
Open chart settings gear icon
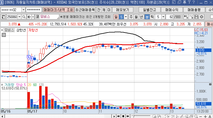(x=202, y=17)
